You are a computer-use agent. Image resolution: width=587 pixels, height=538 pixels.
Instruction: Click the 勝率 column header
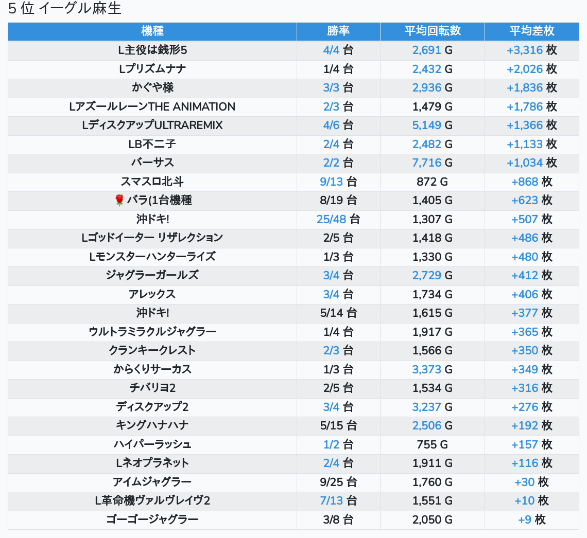point(338,31)
